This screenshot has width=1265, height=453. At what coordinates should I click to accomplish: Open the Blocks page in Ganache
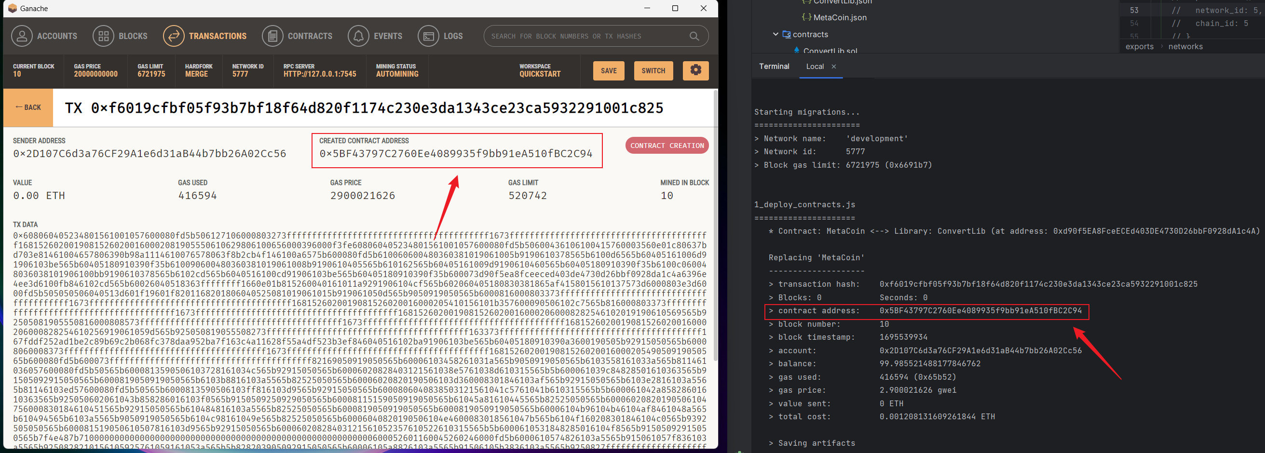coord(120,36)
